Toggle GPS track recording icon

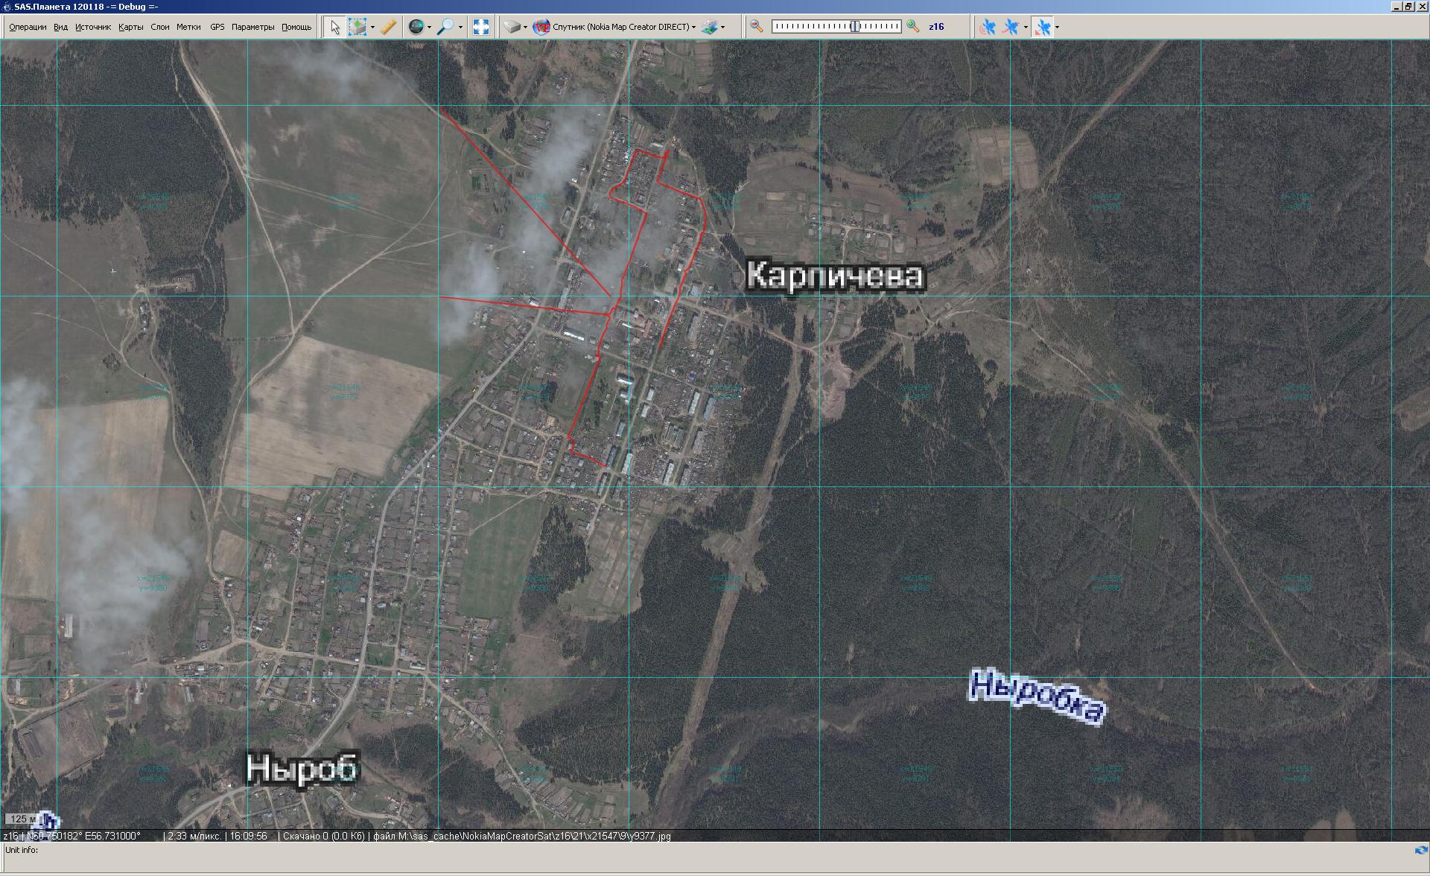[1011, 27]
